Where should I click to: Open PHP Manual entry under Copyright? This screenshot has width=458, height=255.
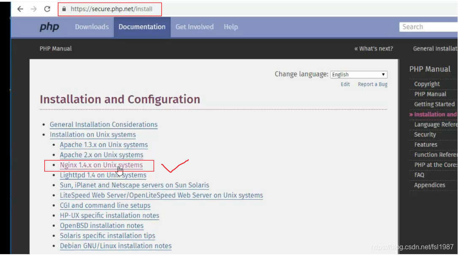(x=430, y=94)
